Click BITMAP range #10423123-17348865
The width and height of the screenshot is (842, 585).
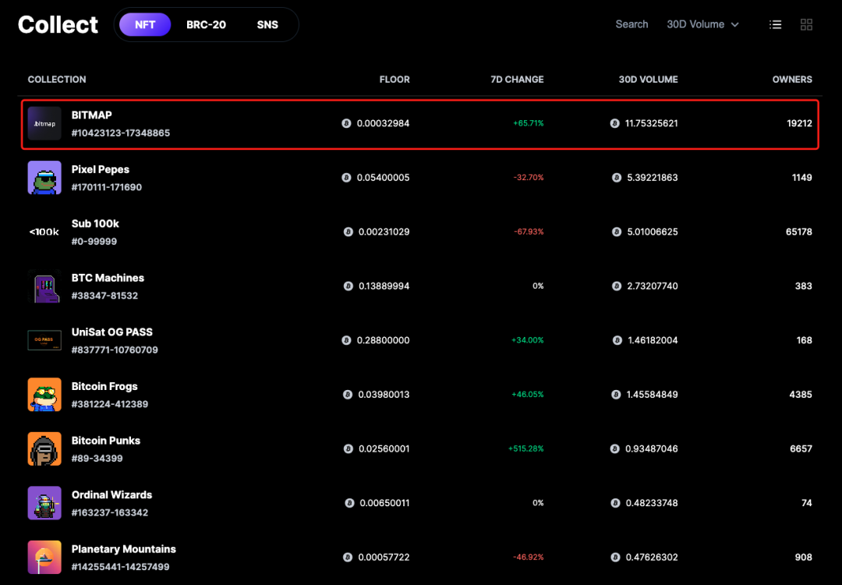coord(121,133)
